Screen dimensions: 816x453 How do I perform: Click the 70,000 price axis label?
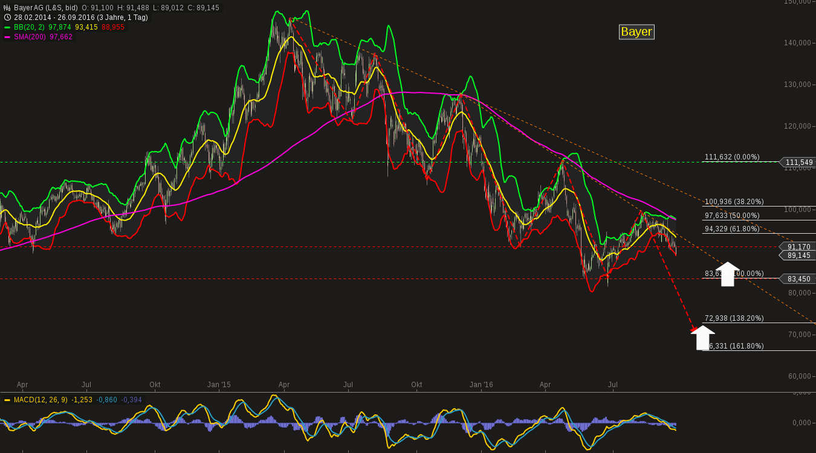point(799,335)
